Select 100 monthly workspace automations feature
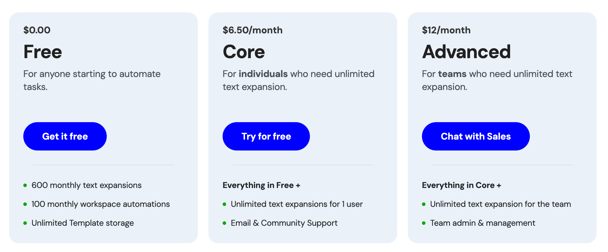608x252 pixels. [101, 204]
